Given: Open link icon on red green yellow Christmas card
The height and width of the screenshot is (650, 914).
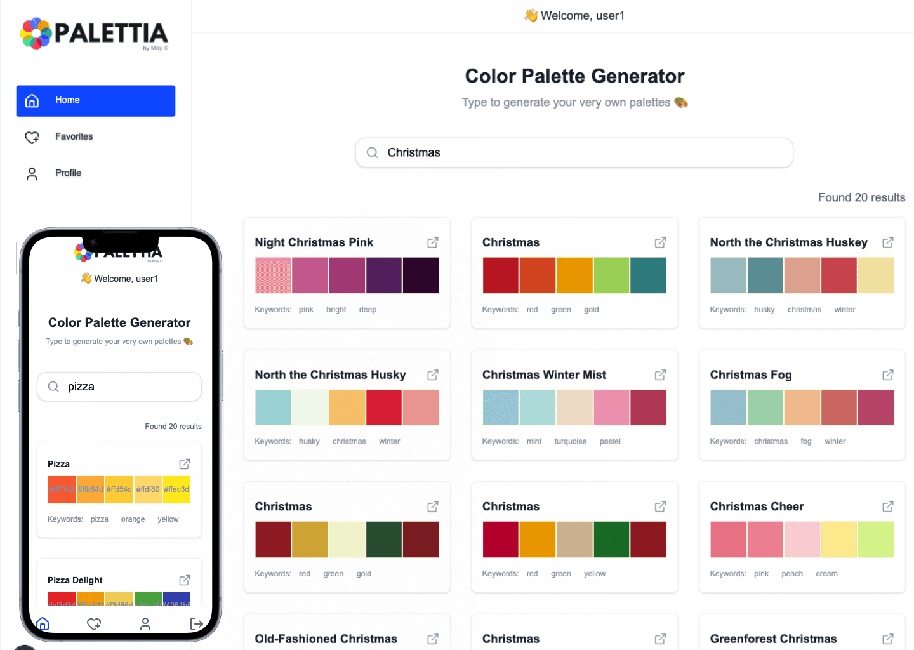Looking at the screenshot, I should tap(660, 507).
